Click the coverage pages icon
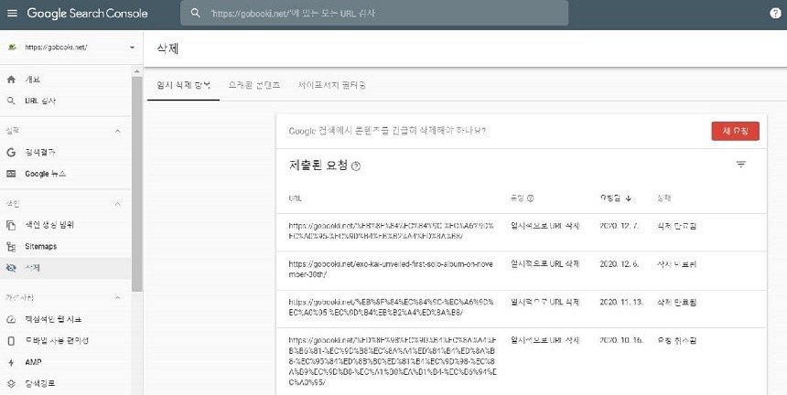 pos(11,225)
